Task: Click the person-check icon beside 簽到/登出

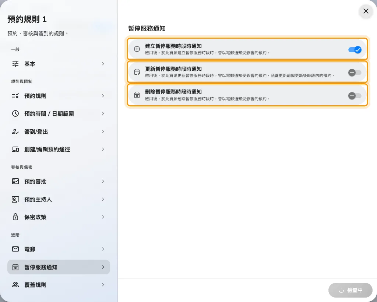Action: click(x=15, y=131)
